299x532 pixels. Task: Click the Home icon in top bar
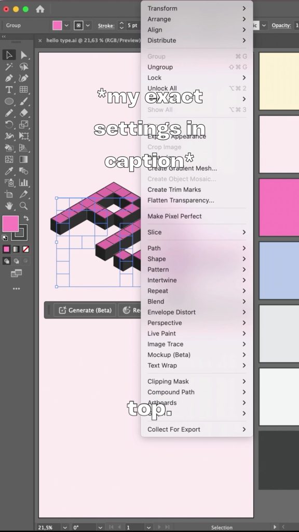[x=40, y=9]
